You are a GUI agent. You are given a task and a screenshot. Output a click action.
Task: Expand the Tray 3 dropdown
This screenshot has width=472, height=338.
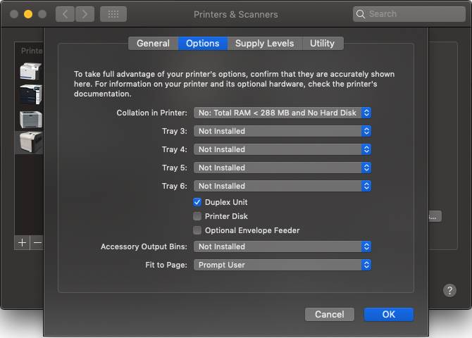tap(282, 131)
